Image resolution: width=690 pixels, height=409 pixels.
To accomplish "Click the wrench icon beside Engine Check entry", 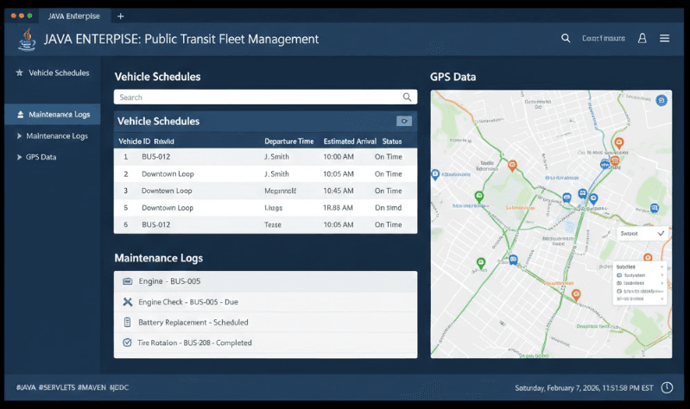I will pos(127,302).
